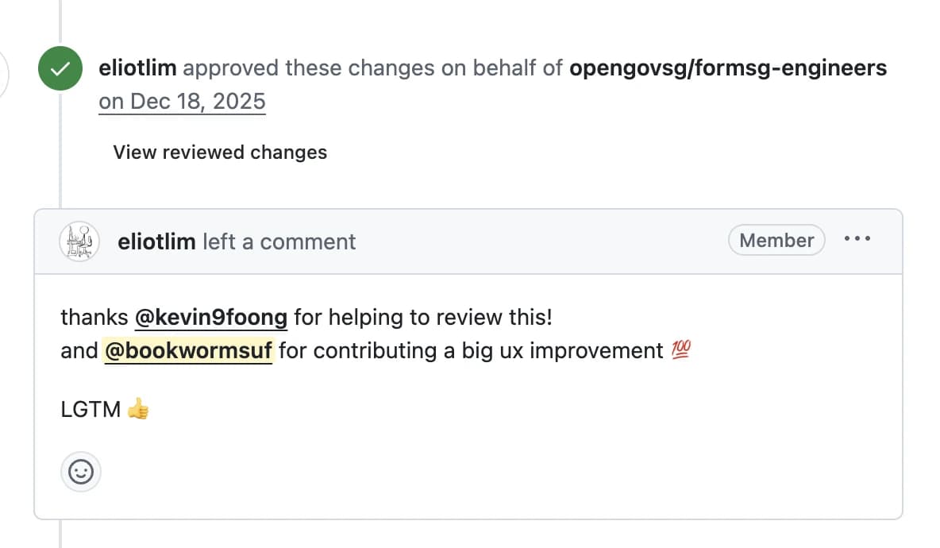Click the Dec 18, 2025 timestamp link

click(182, 101)
